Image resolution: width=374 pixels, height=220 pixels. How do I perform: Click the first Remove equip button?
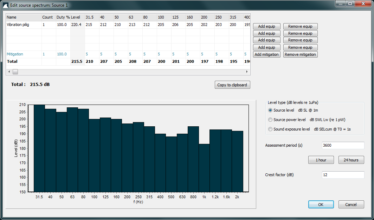click(x=300, y=26)
